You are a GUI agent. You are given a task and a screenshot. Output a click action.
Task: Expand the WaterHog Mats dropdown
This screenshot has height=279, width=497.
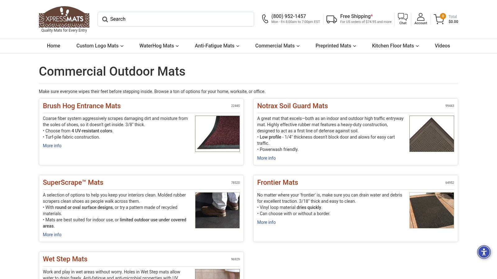pos(159,46)
